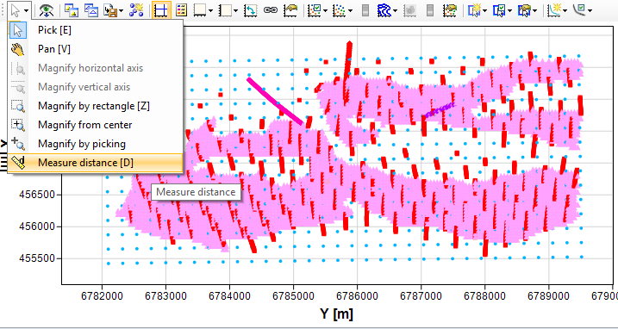Click the blue spheres with star icon
This screenshot has height=329, width=618.
[136, 9]
